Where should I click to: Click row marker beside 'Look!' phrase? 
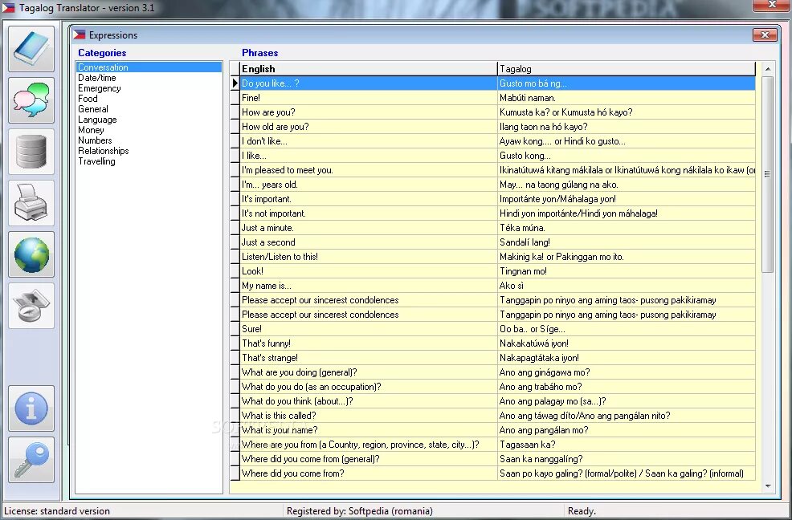(235, 271)
